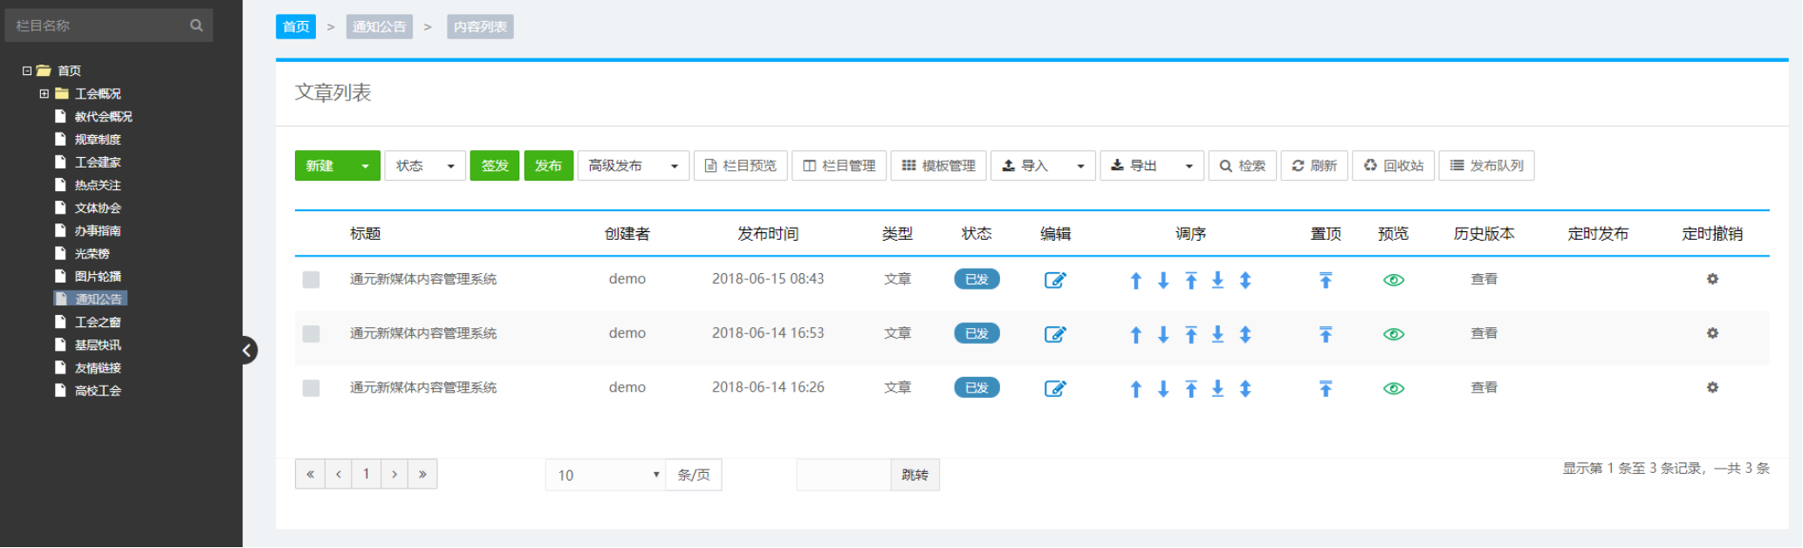Expand the 工会概况 tree node
The height and width of the screenshot is (548, 1803).
45,93
